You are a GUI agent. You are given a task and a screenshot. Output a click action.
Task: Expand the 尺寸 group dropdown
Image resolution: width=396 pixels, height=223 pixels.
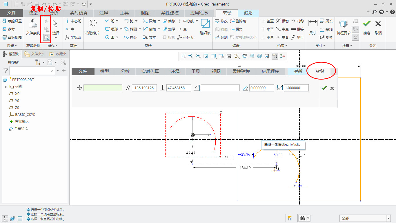320,46
